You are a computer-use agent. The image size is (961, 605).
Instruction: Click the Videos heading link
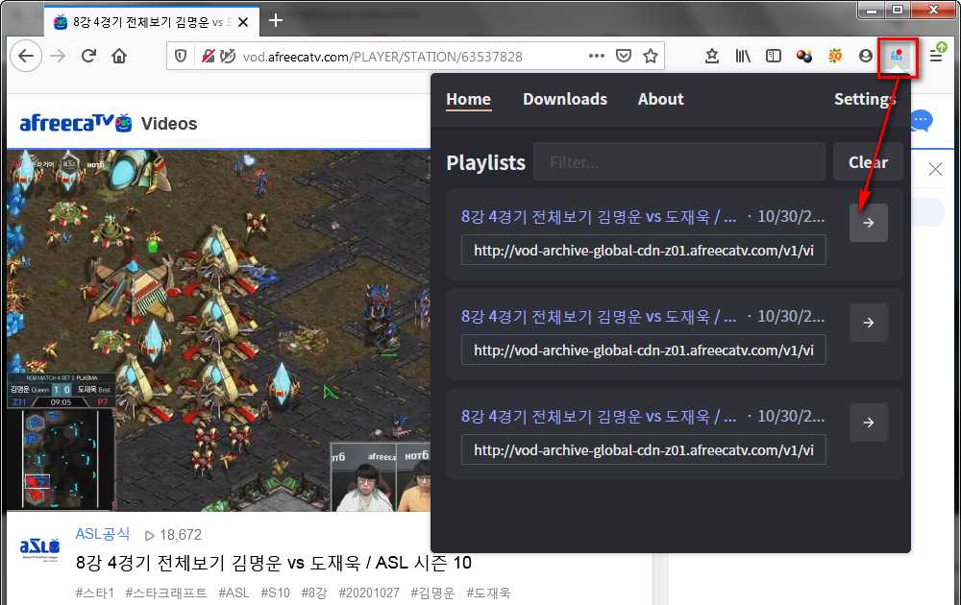point(169,124)
